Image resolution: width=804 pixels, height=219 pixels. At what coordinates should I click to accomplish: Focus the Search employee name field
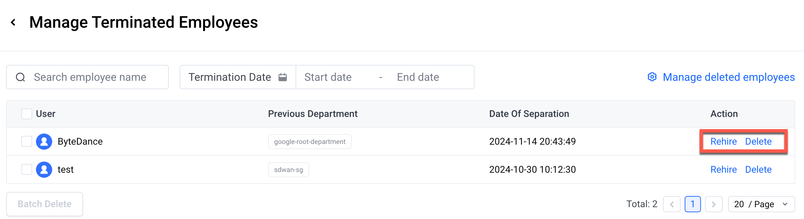click(87, 77)
